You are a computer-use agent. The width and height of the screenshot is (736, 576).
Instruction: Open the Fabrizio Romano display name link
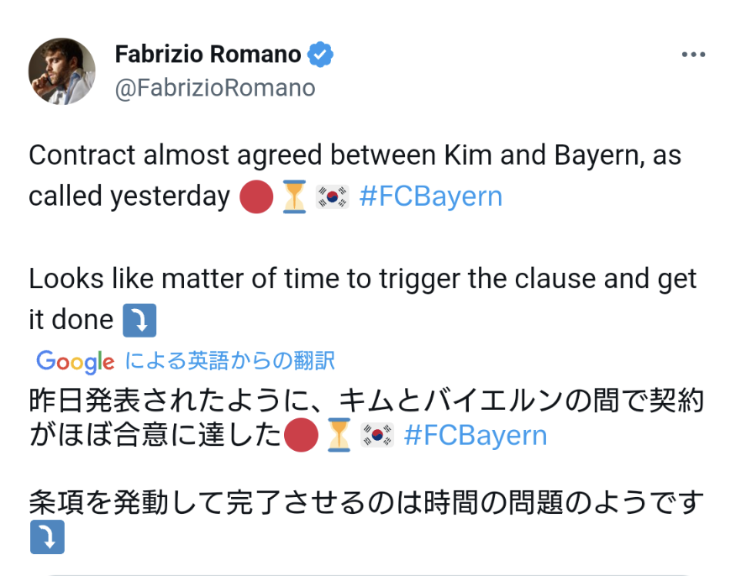[208, 55]
